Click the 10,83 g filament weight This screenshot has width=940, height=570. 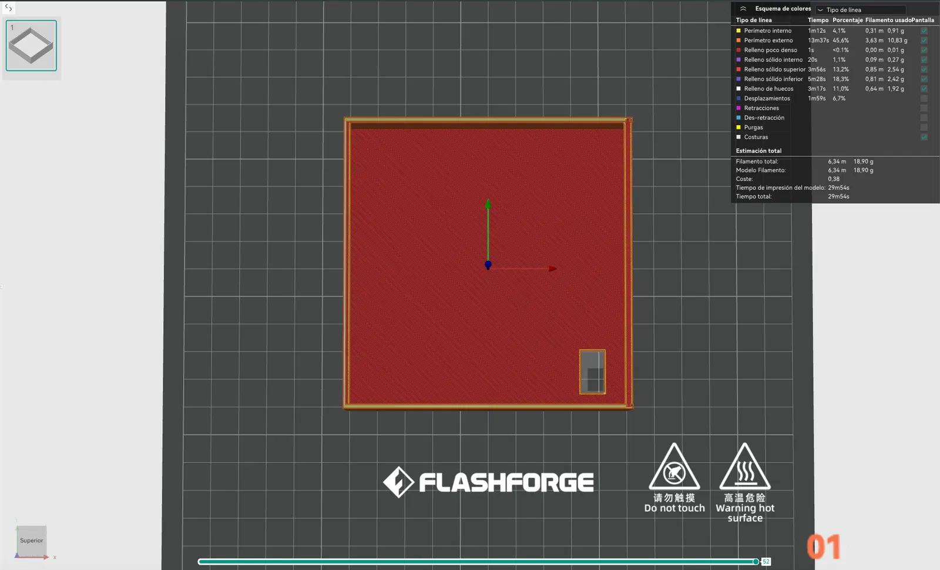point(898,41)
